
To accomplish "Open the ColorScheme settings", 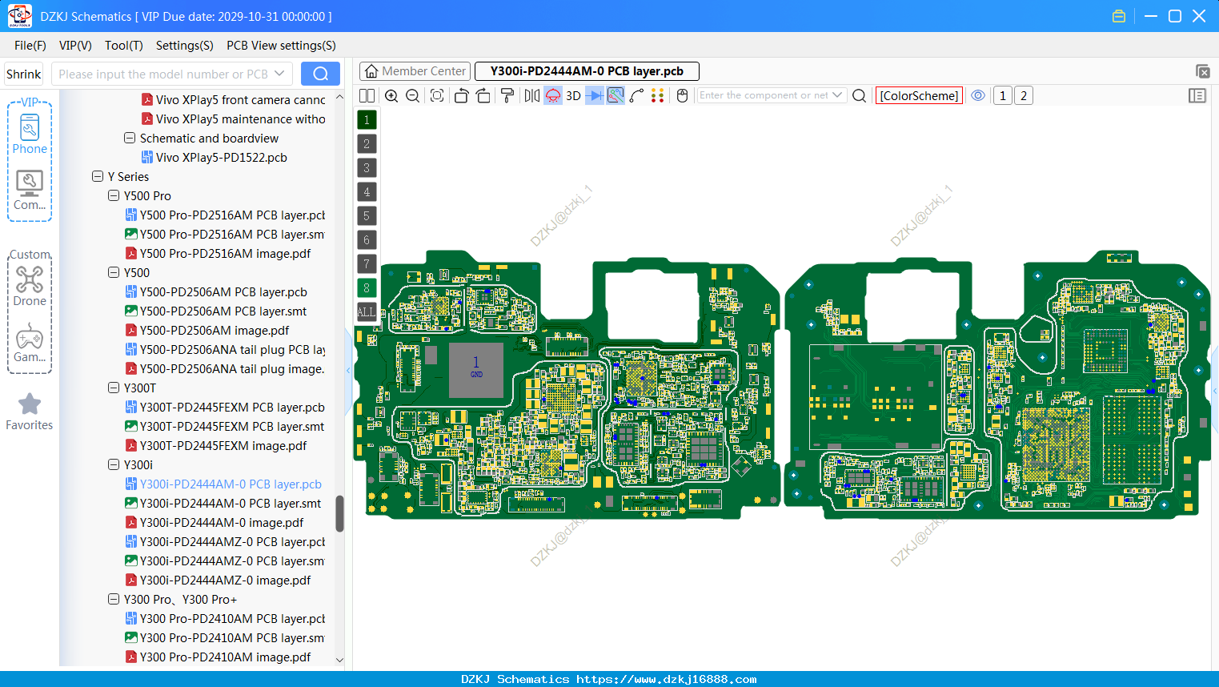I will [x=919, y=95].
